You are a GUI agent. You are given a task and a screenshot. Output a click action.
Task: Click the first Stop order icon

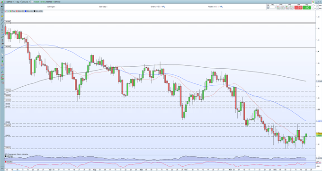tap(287, 8)
